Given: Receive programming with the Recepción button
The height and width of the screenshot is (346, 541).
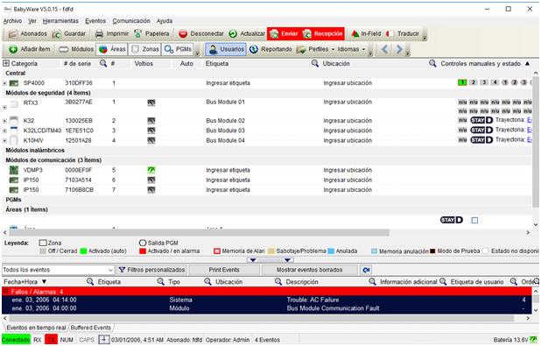Looking at the screenshot, I should point(322,34).
